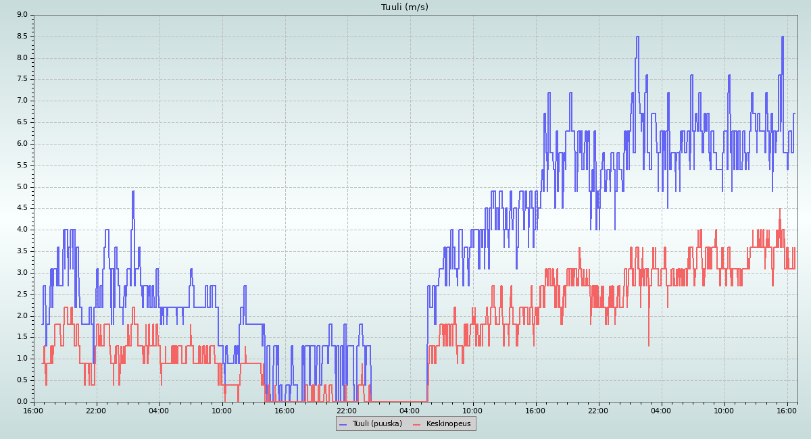Select the 5.0 label on wind speed axis
811x439 pixels.
pyautogui.click(x=22, y=187)
